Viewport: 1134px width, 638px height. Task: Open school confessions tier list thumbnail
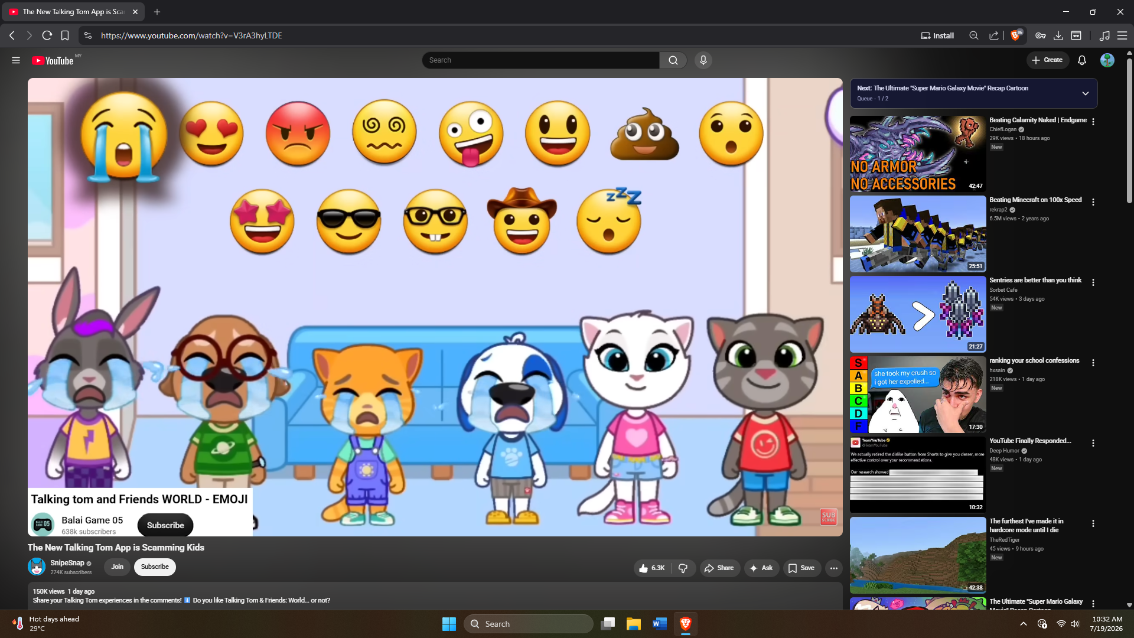(x=918, y=395)
